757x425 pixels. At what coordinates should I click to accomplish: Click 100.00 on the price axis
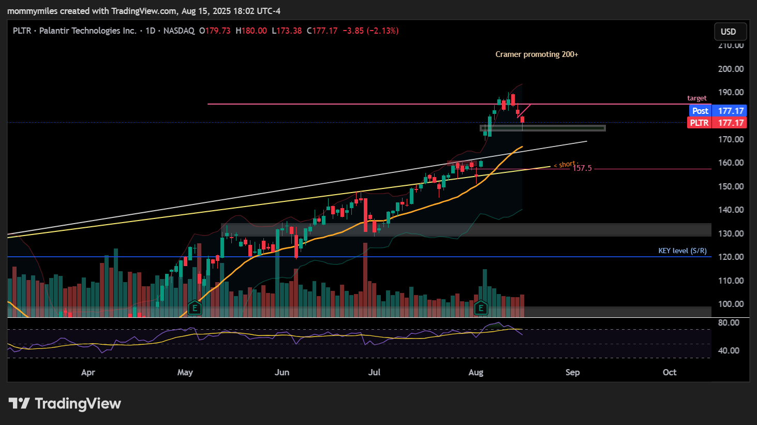point(731,304)
